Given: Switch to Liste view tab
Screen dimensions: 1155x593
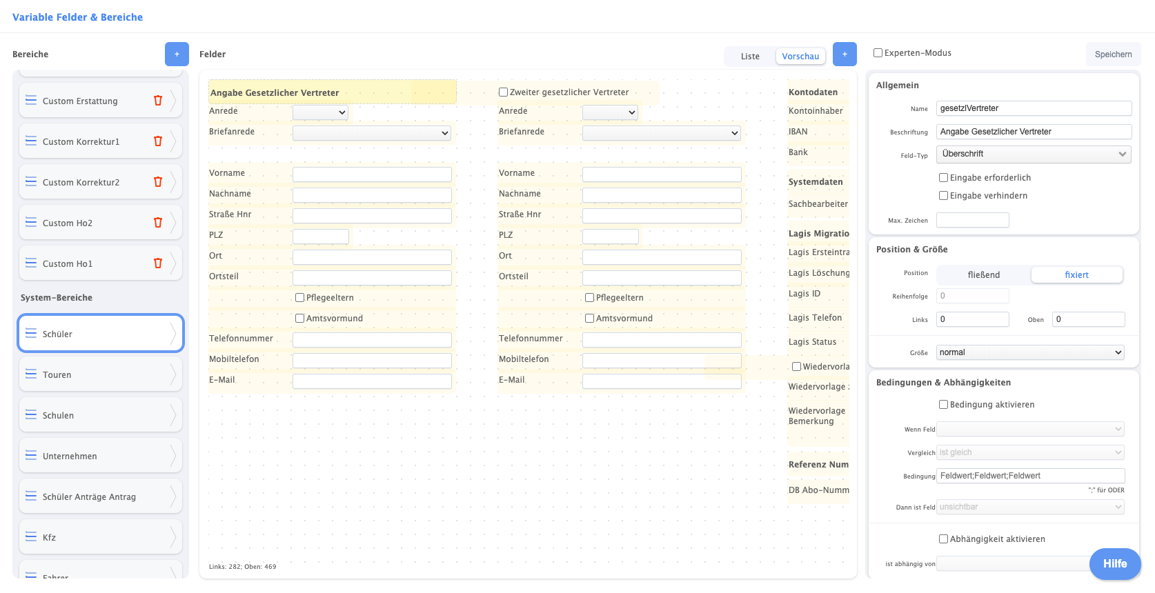Looking at the screenshot, I should [750, 57].
